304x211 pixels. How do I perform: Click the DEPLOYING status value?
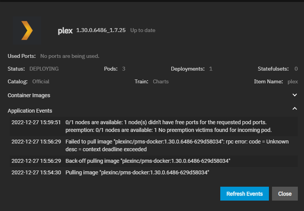point(44,69)
